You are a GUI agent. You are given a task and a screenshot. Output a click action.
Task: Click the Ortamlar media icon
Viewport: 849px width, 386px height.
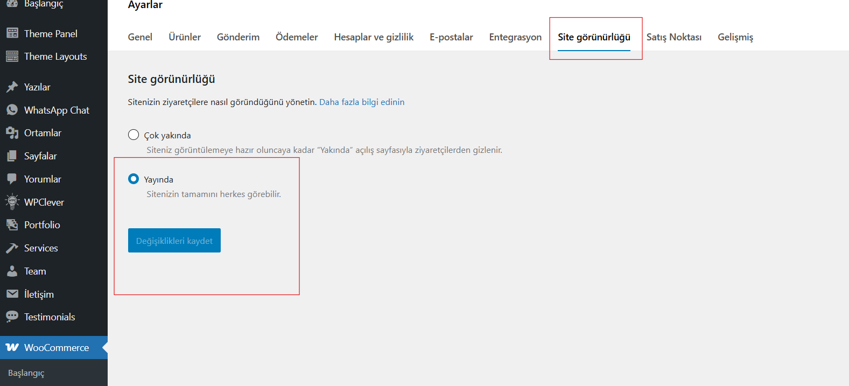(x=12, y=133)
